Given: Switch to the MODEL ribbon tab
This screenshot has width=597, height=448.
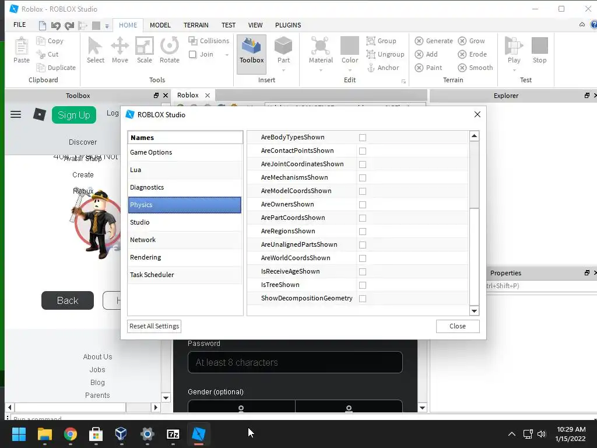Looking at the screenshot, I should (160, 25).
